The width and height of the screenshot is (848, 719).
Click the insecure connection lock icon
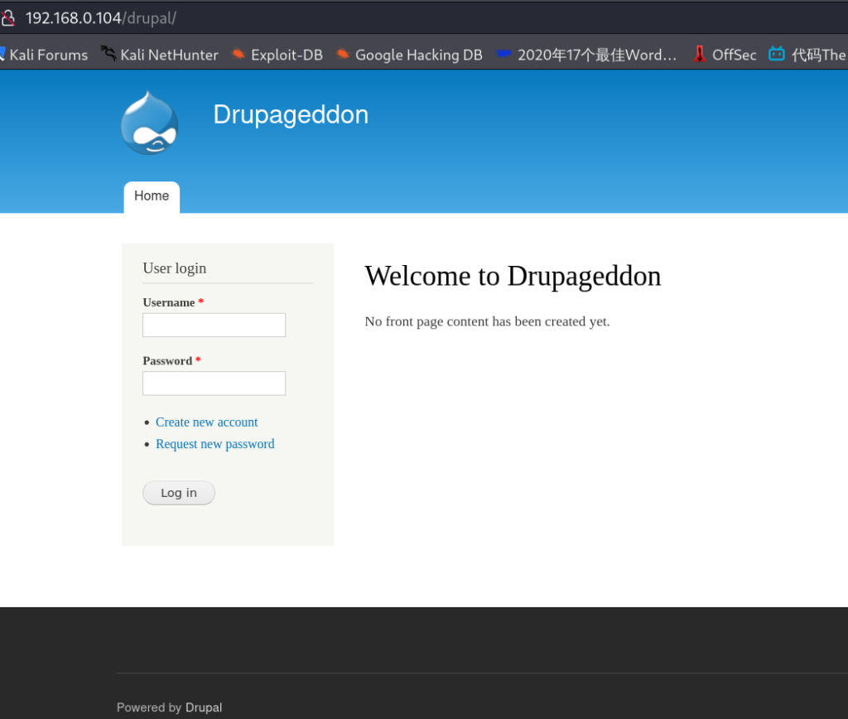[x=7, y=18]
